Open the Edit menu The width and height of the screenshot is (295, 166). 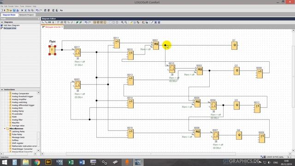click(6, 6)
